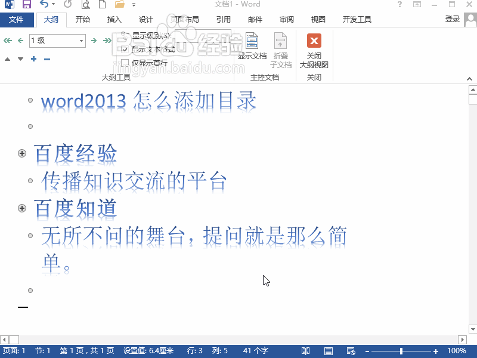Expand the 百度经验 heading plus marker
This screenshot has width=477, height=358.
click(x=22, y=153)
